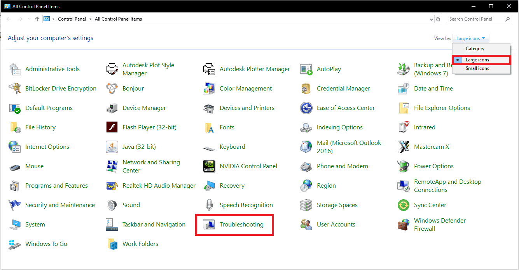
Task: Expand chevron after Control Panel breadcrumb
Action: 90,19
